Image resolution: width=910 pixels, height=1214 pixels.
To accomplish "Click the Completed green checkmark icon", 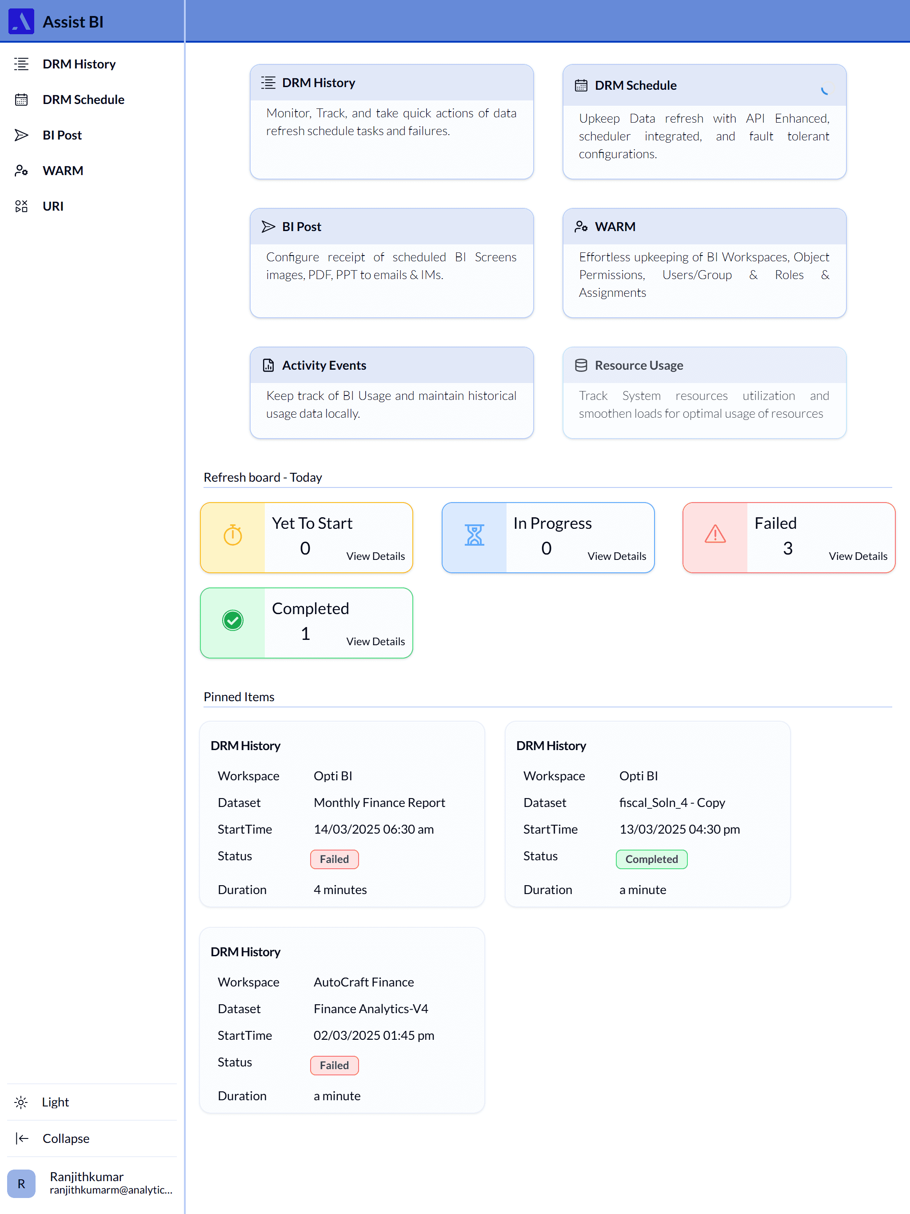I will pyautogui.click(x=233, y=621).
